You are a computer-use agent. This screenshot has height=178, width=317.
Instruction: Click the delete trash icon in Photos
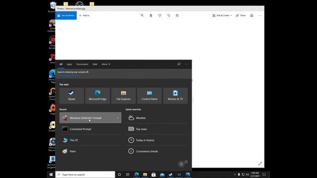point(151,15)
